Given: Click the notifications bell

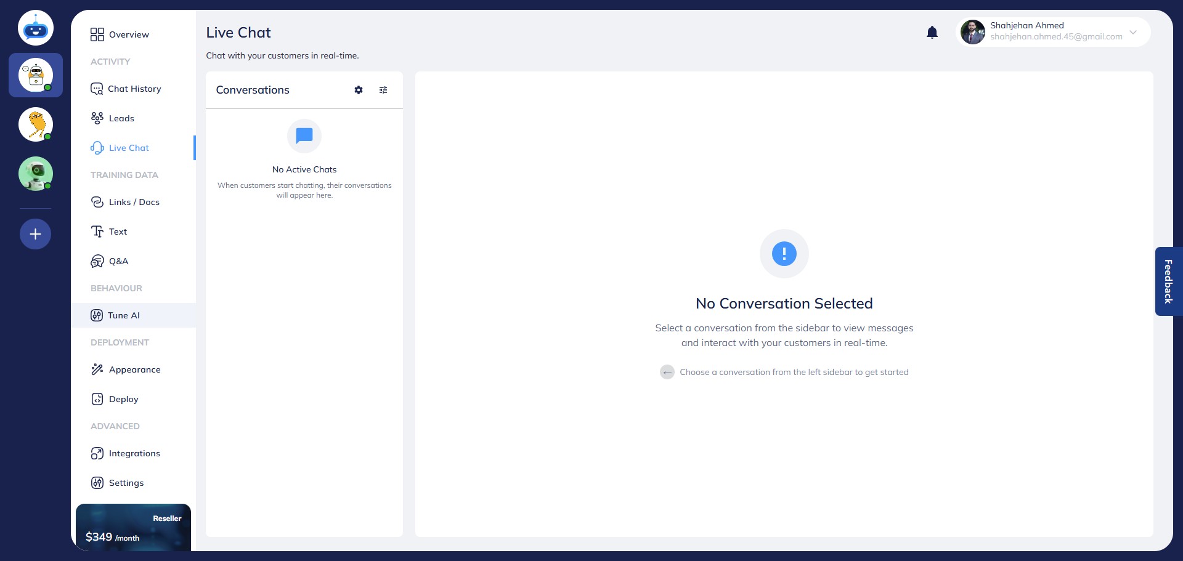Looking at the screenshot, I should click(x=932, y=32).
